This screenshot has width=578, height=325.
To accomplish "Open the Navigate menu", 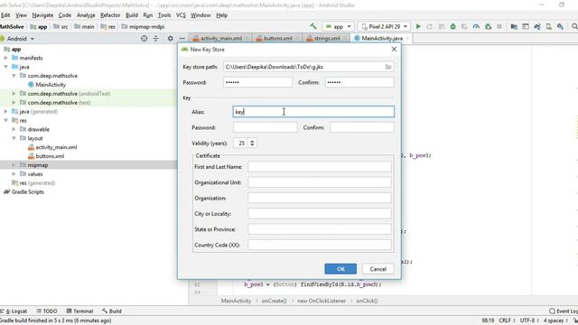I will (42, 15).
